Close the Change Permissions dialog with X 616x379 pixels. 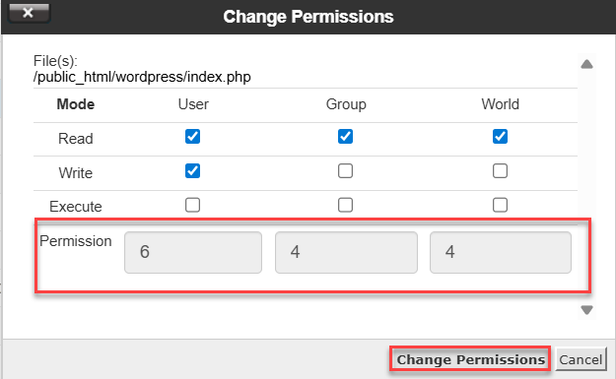coord(29,13)
